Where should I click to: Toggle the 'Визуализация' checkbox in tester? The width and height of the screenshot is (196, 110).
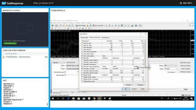tap(65, 75)
